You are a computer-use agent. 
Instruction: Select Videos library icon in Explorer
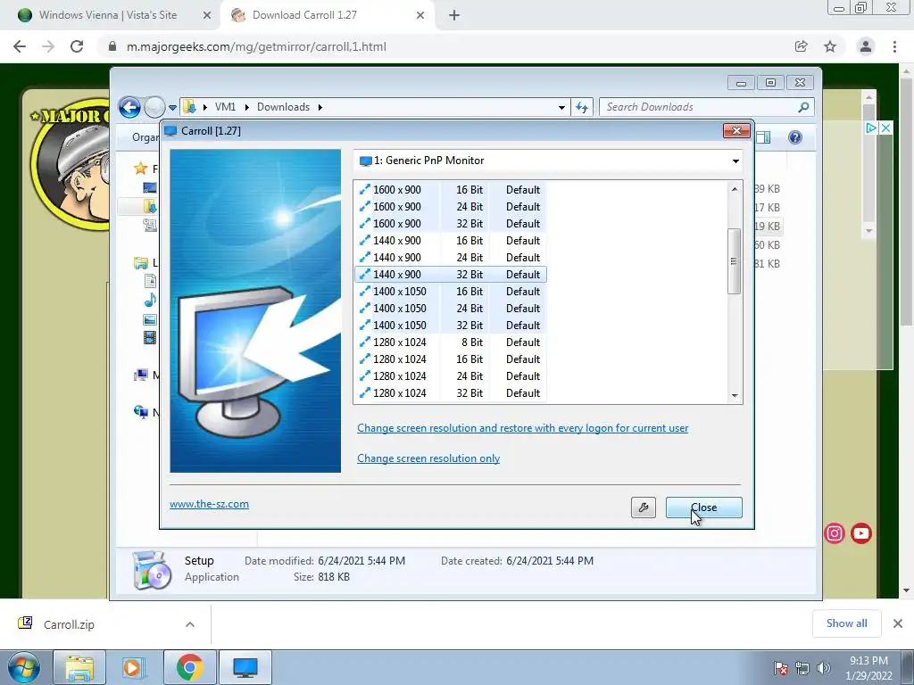coord(150,337)
